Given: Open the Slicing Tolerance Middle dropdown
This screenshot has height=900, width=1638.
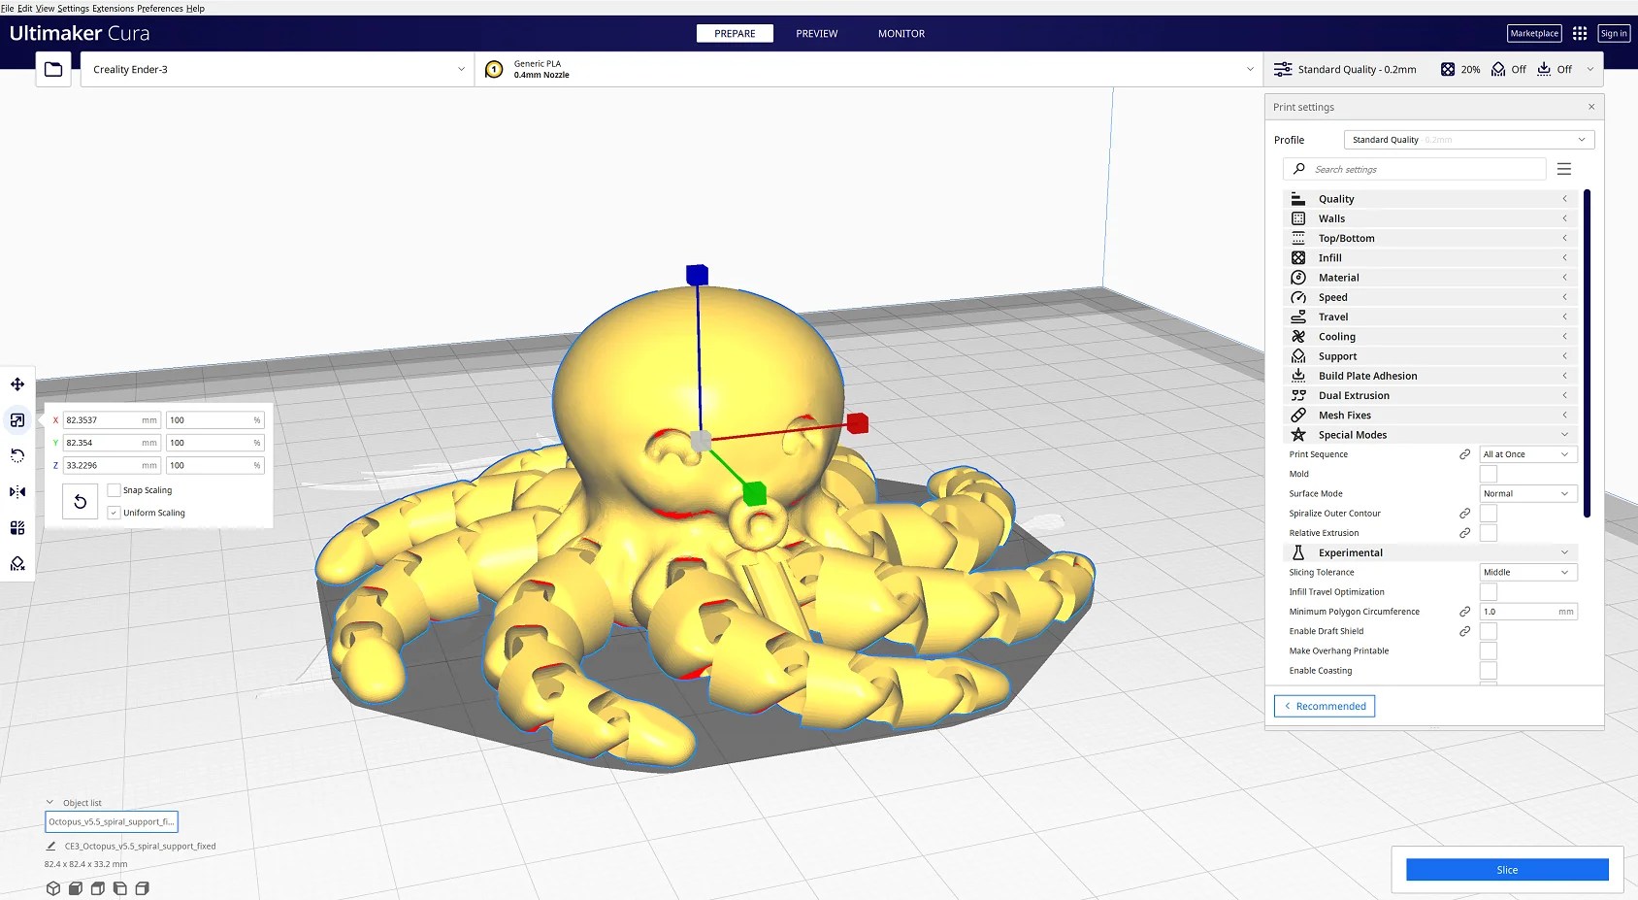Looking at the screenshot, I should [1528, 572].
